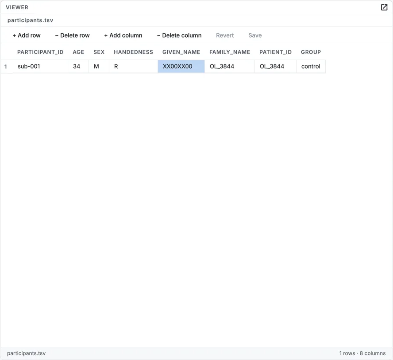Select the highlighted XX00XX00 cell
393x360 pixels.
[181, 66]
